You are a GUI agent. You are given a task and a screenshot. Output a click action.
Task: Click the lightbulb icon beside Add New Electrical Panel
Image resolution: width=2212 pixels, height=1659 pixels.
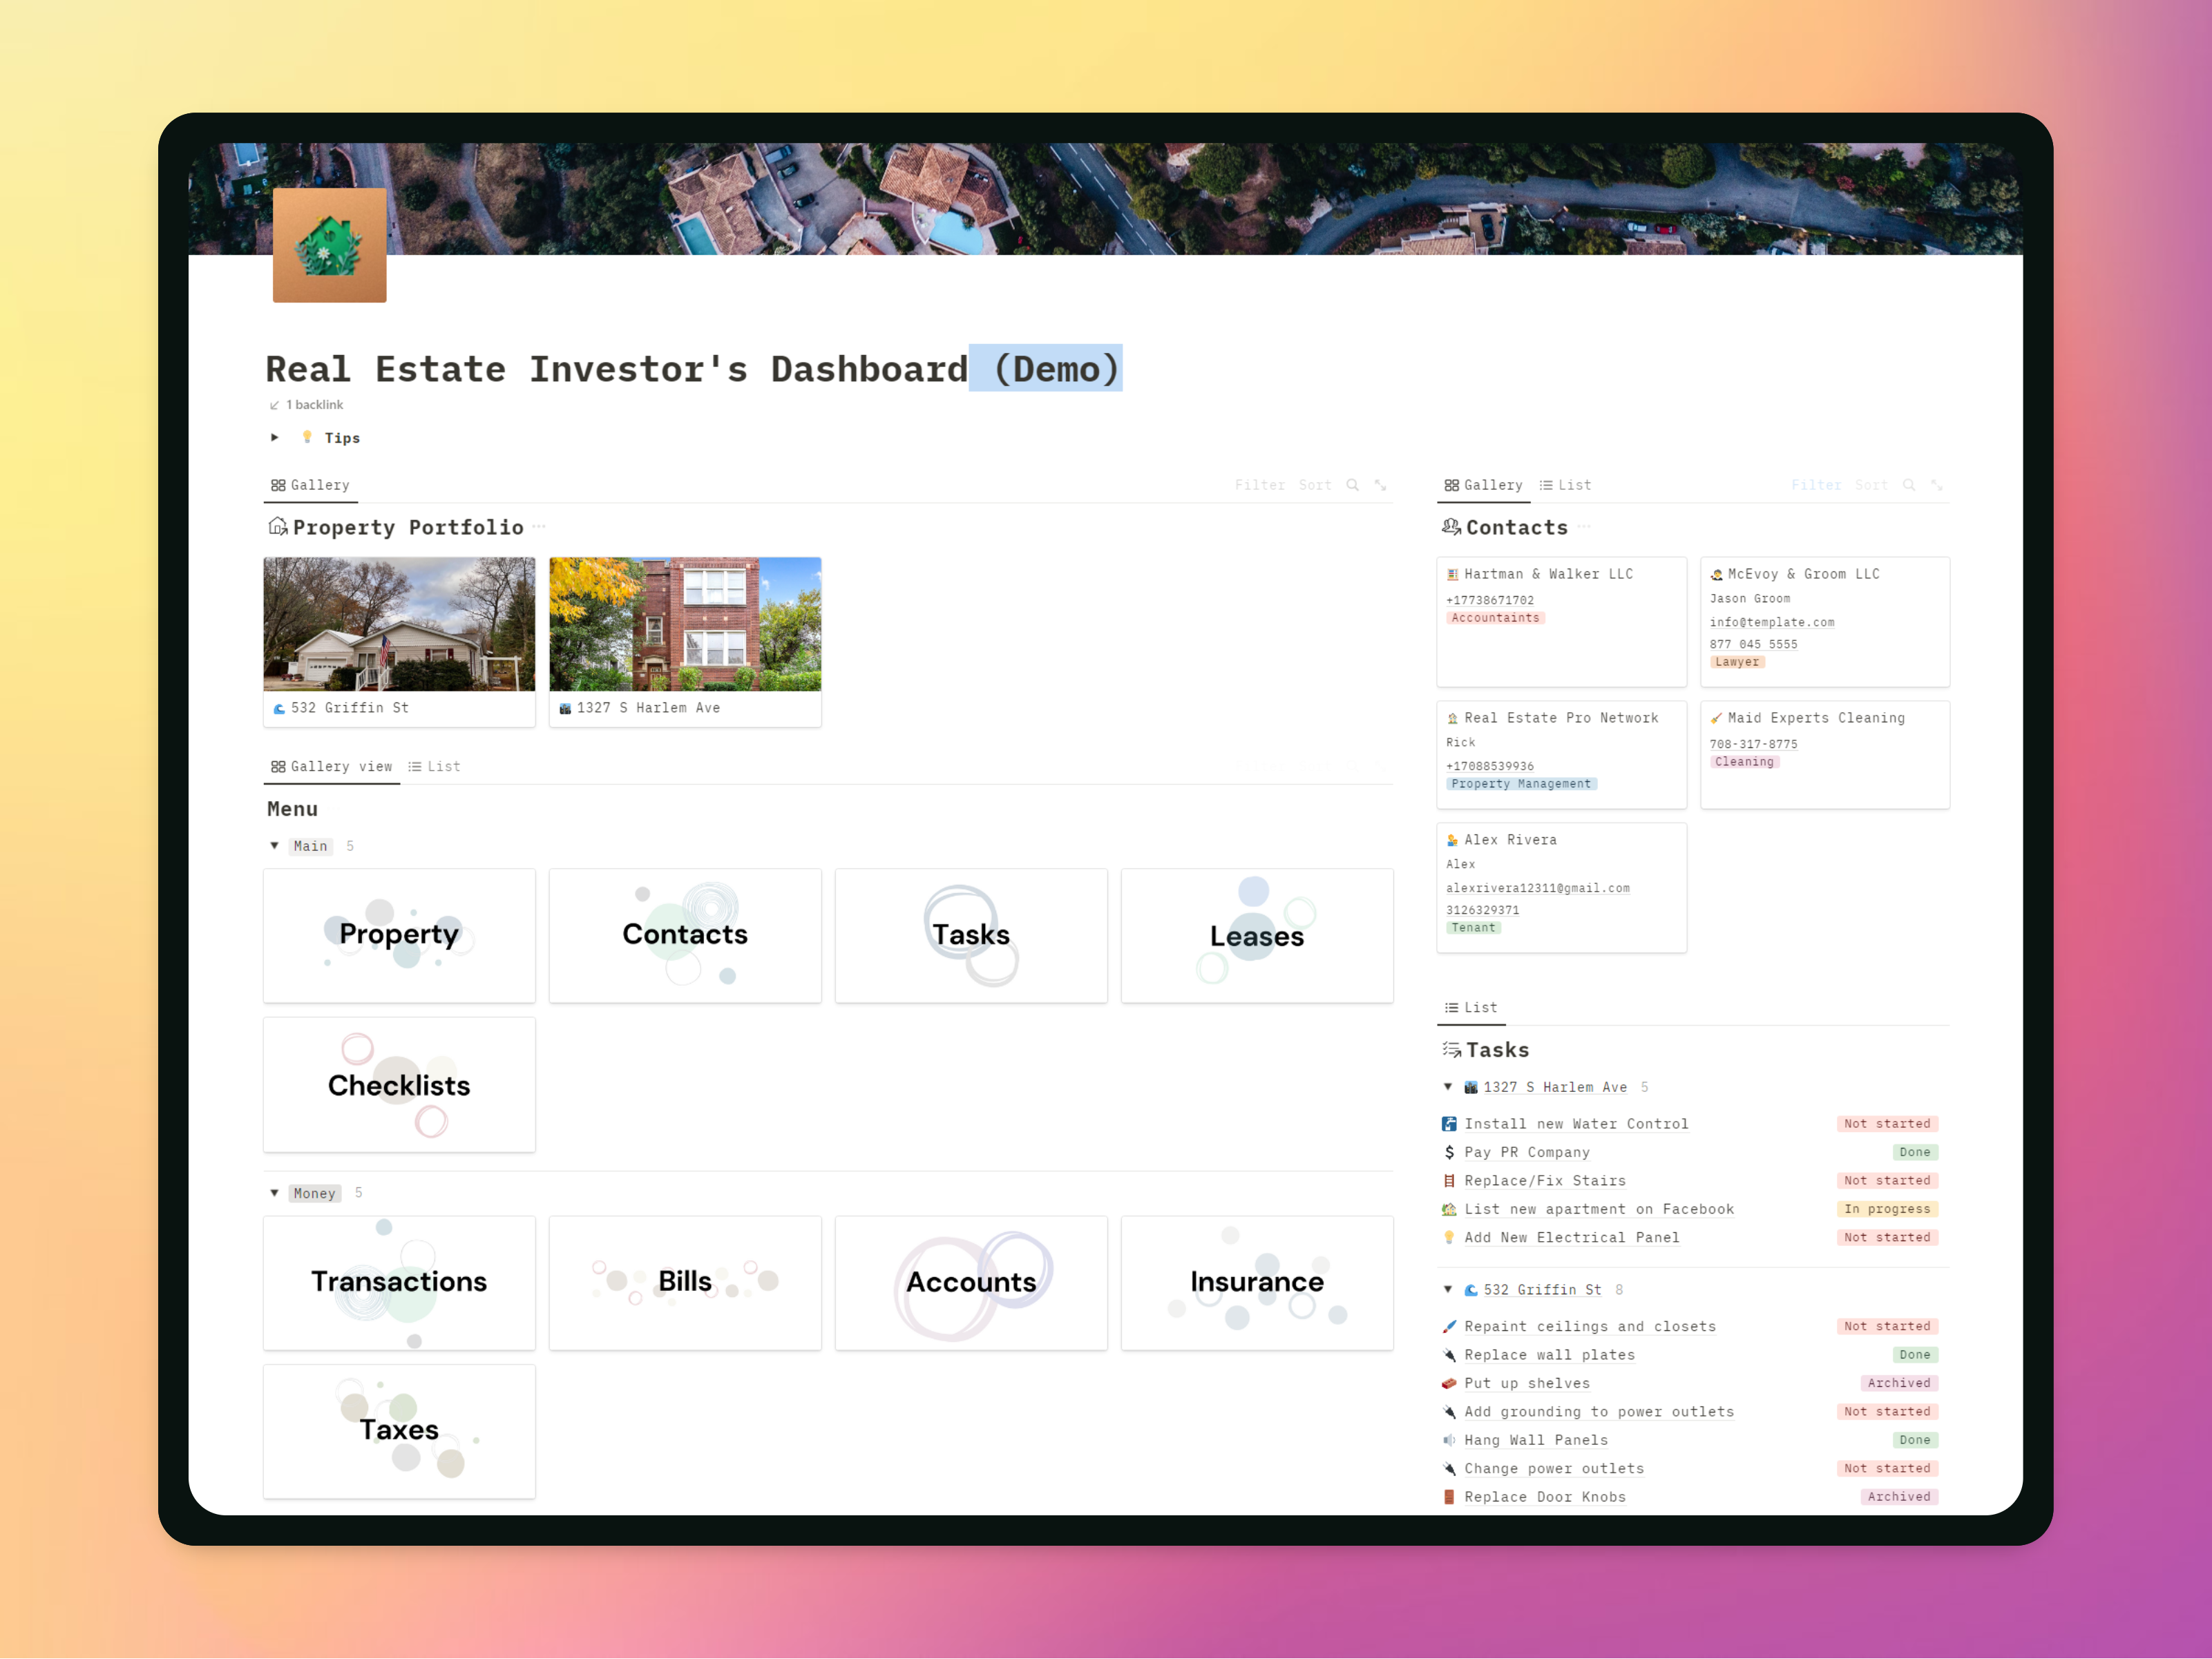1449,1237
